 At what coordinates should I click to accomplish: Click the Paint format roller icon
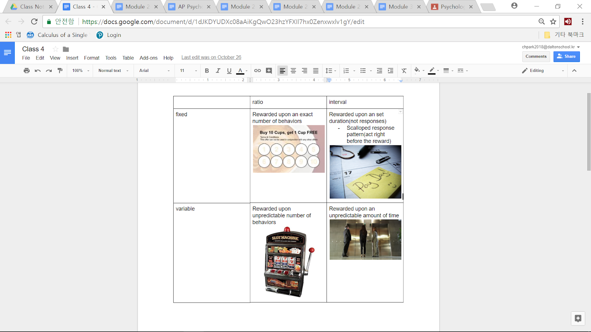click(60, 70)
